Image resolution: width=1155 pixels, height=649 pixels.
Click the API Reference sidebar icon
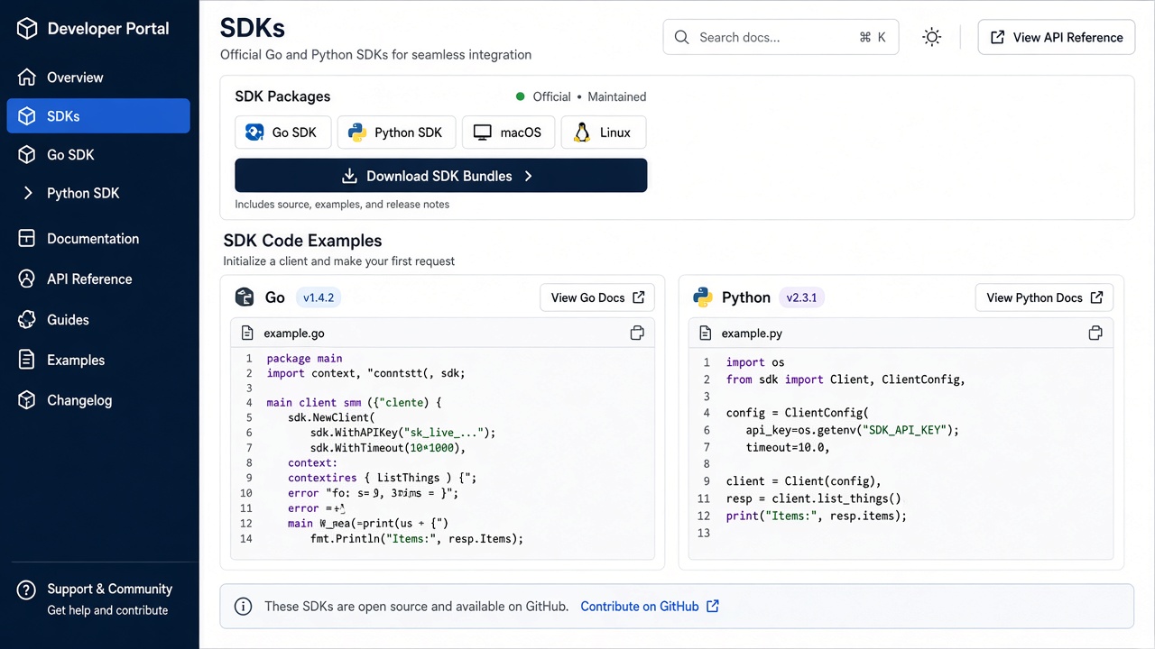(27, 279)
